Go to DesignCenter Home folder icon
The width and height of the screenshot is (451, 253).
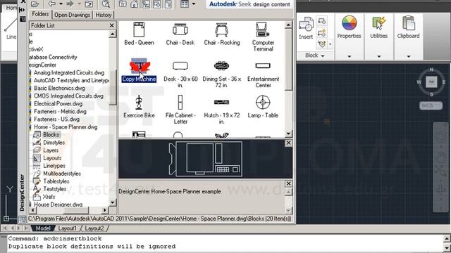tap(134, 4)
